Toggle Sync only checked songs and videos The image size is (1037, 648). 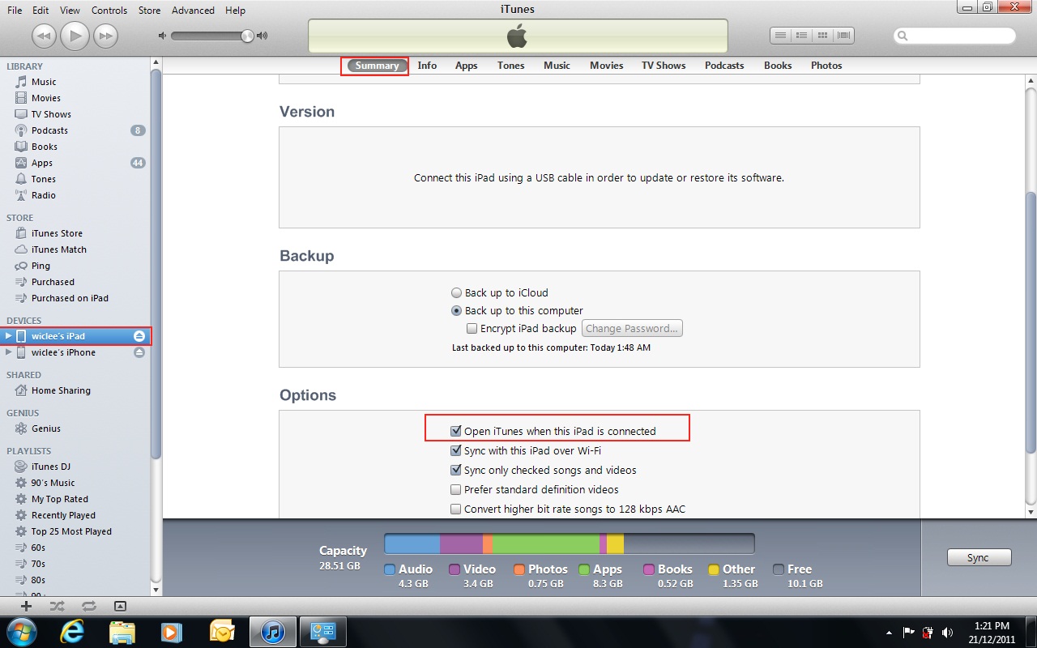click(x=456, y=470)
